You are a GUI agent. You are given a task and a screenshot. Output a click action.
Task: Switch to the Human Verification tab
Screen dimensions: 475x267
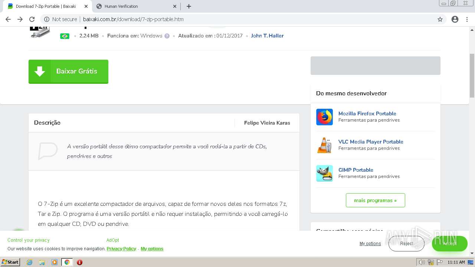(x=136, y=6)
